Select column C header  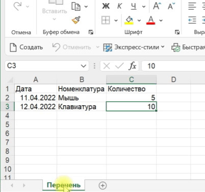point(132,80)
